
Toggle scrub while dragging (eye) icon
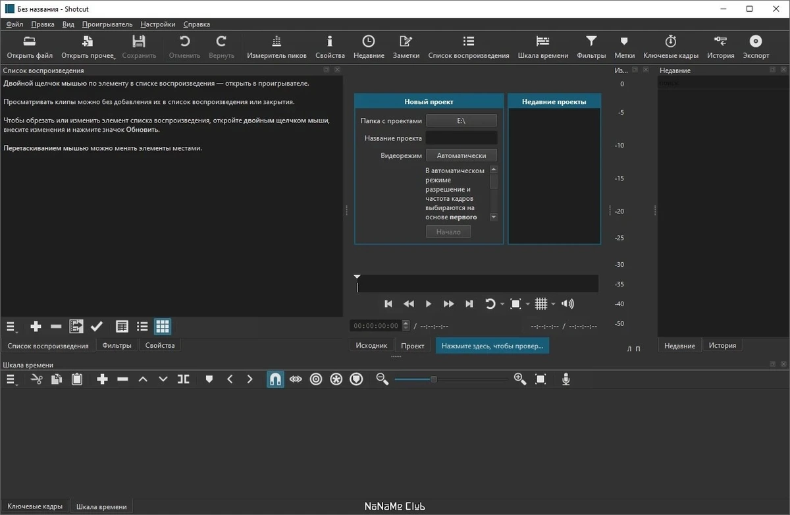click(x=296, y=379)
